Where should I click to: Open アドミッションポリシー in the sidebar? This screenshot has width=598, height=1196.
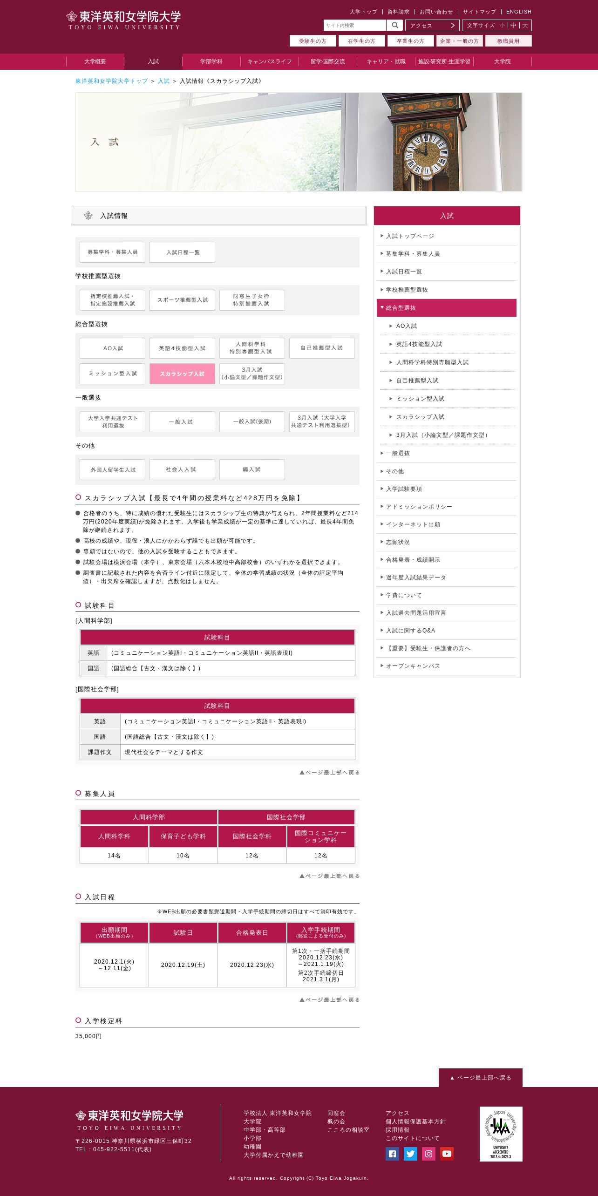pyautogui.click(x=447, y=507)
